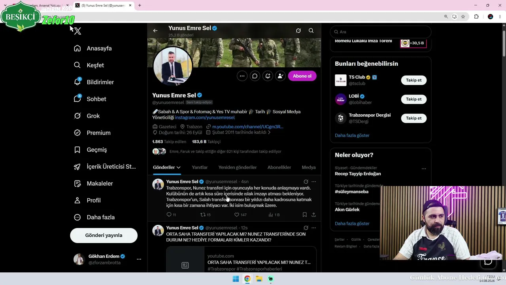The width and height of the screenshot is (506, 285).
Task: Click the Chrome icon in the taskbar
Action: pos(247,279)
